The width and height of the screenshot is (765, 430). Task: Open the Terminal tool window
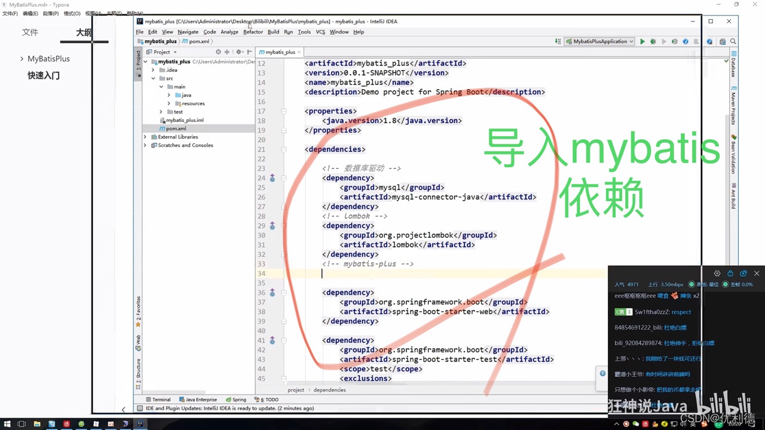pyautogui.click(x=158, y=400)
